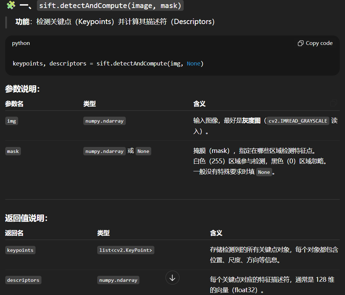Click numpy.ndarray type in the descriptors row
The width and height of the screenshot is (345, 295).
(118, 280)
